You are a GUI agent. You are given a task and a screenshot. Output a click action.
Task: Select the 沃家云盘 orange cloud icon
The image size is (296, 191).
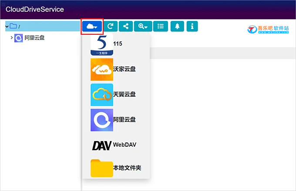click(102, 69)
